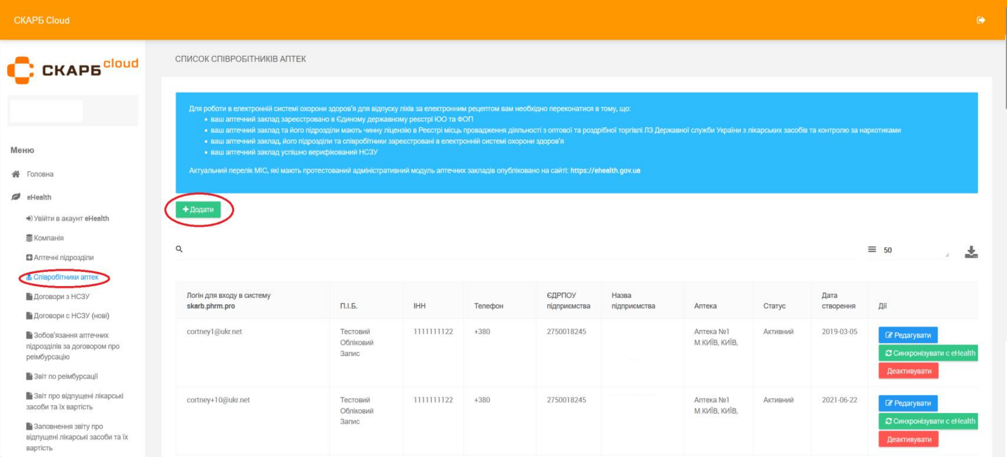Click Деактивувати for cortney+10@ukr.net
1007x457 pixels.
[x=909, y=440]
